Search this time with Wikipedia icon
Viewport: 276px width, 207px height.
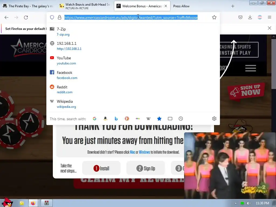point(149,119)
